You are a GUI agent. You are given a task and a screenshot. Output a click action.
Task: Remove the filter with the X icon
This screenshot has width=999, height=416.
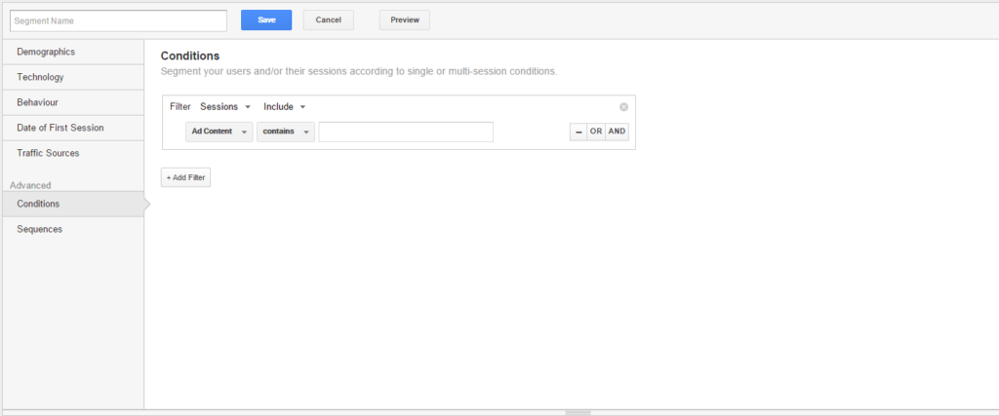[x=623, y=107]
